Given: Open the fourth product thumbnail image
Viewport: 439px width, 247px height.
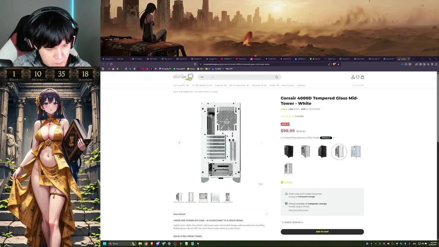Looking at the screenshot, I should [x=215, y=197].
